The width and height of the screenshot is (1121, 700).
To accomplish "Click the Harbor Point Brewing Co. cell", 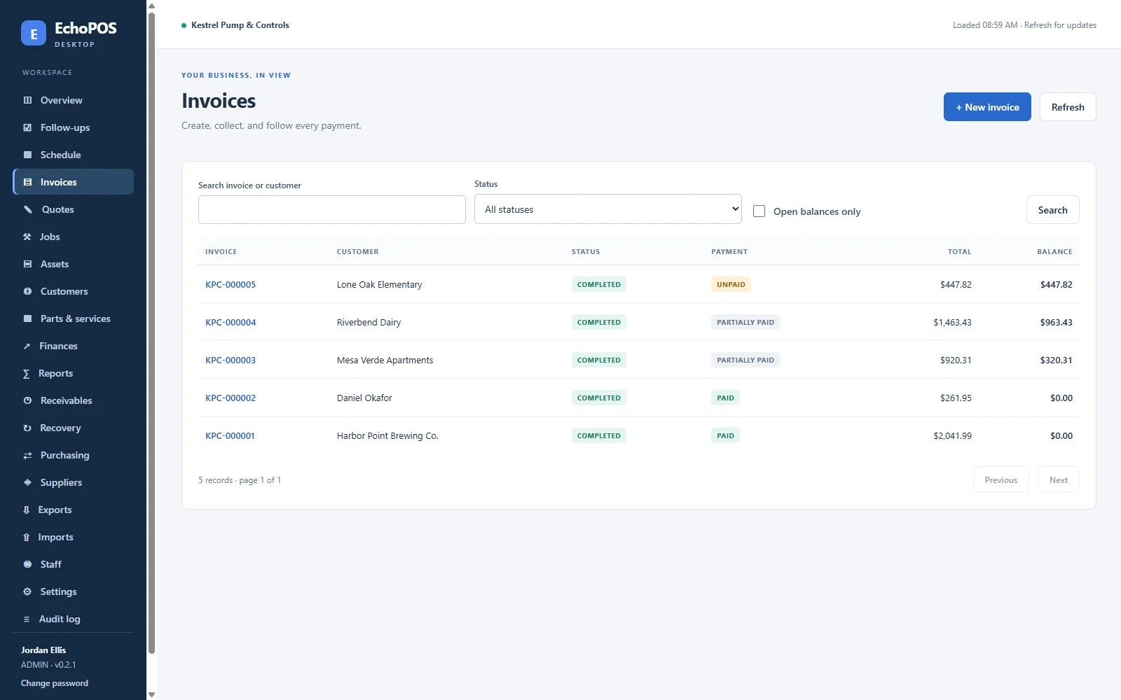I will [387, 435].
